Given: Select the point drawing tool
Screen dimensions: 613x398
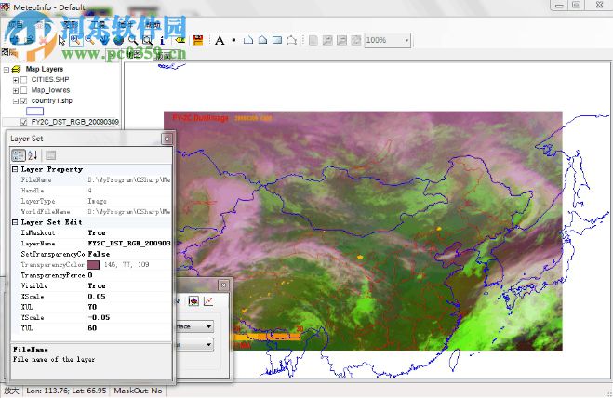Looking at the screenshot, I should pos(233,40).
